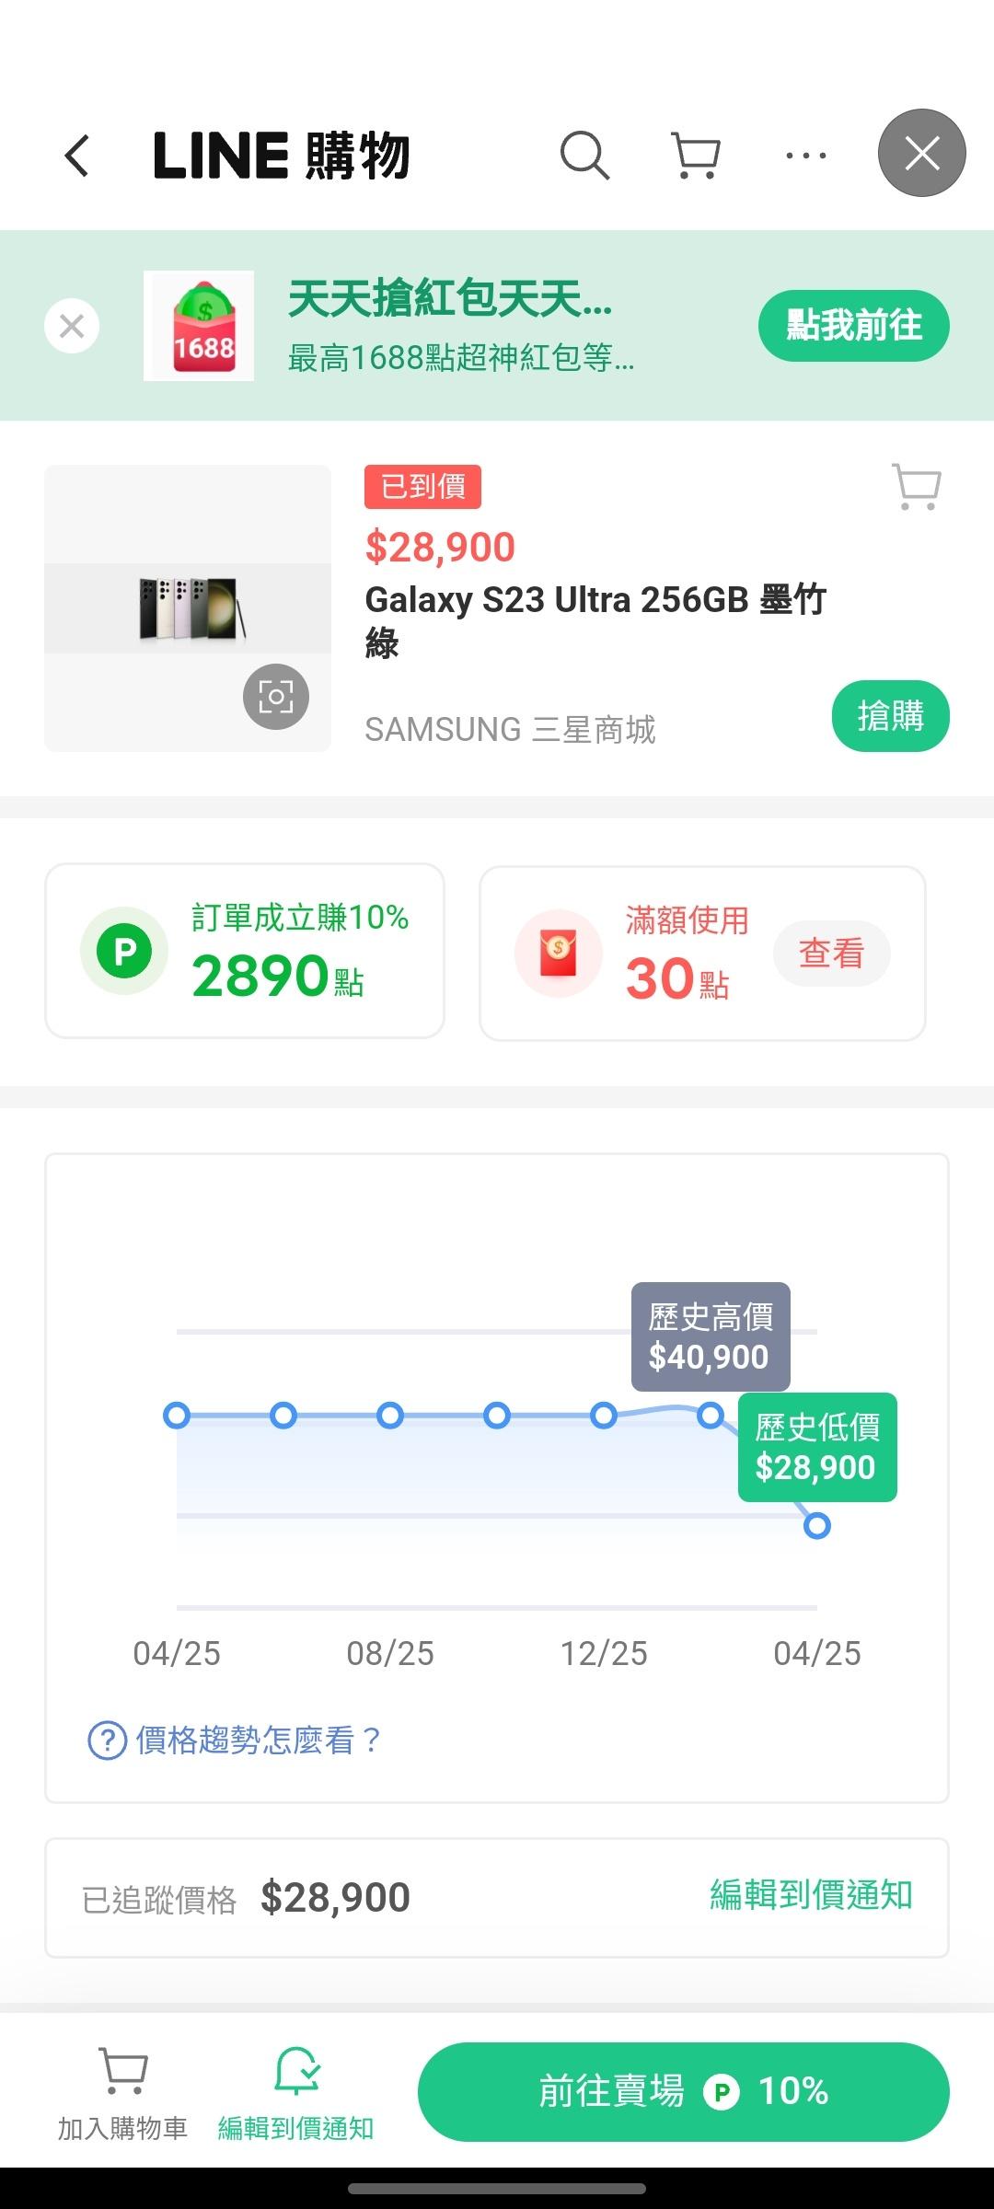The height and width of the screenshot is (2209, 994).
Task: Tap 查看 for the red envelope coupon
Action: pyautogui.click(x=831, y=954)
